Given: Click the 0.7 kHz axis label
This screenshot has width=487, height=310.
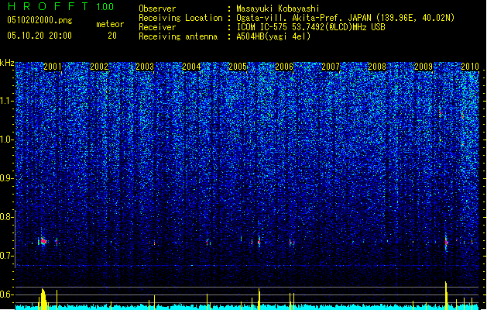Looking at the screenshot, I should pyautogui.click(x=7, y=256).
